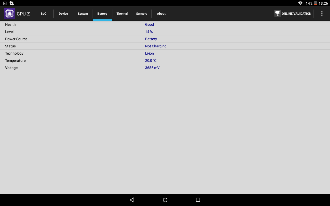Show the About tab

point(161,14)
